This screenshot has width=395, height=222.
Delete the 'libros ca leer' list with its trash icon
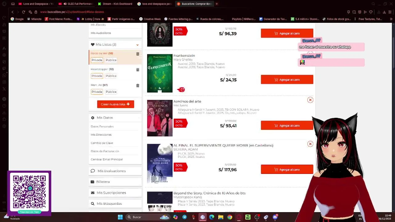(x=138, y=54)
